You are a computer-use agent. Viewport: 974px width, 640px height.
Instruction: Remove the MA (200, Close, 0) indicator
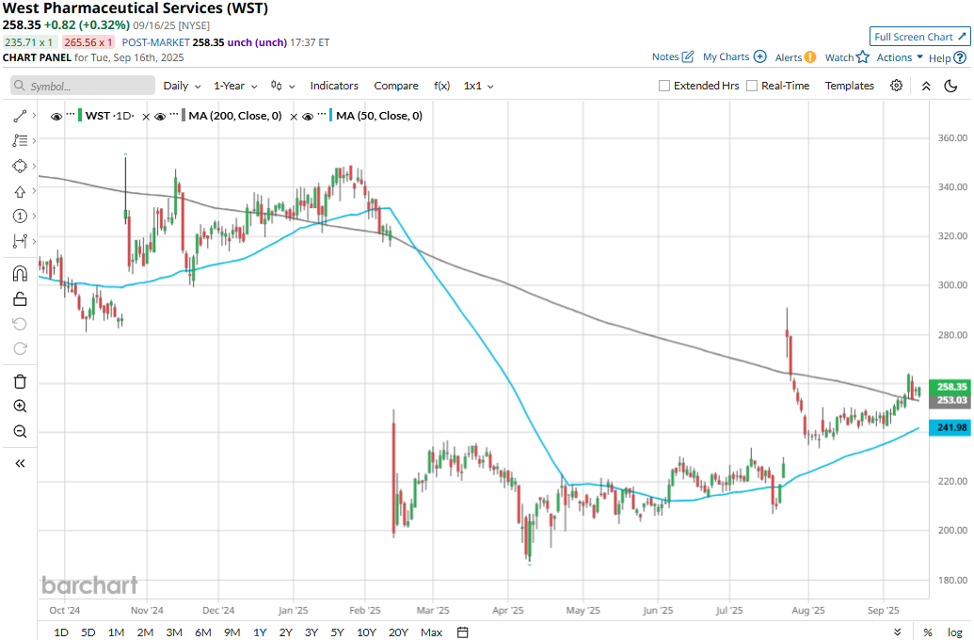[294, 117]
